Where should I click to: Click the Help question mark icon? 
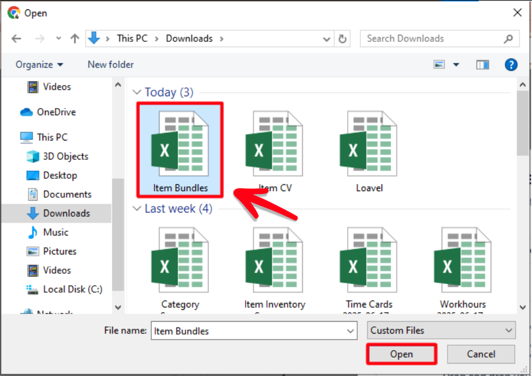coord(511,64)
